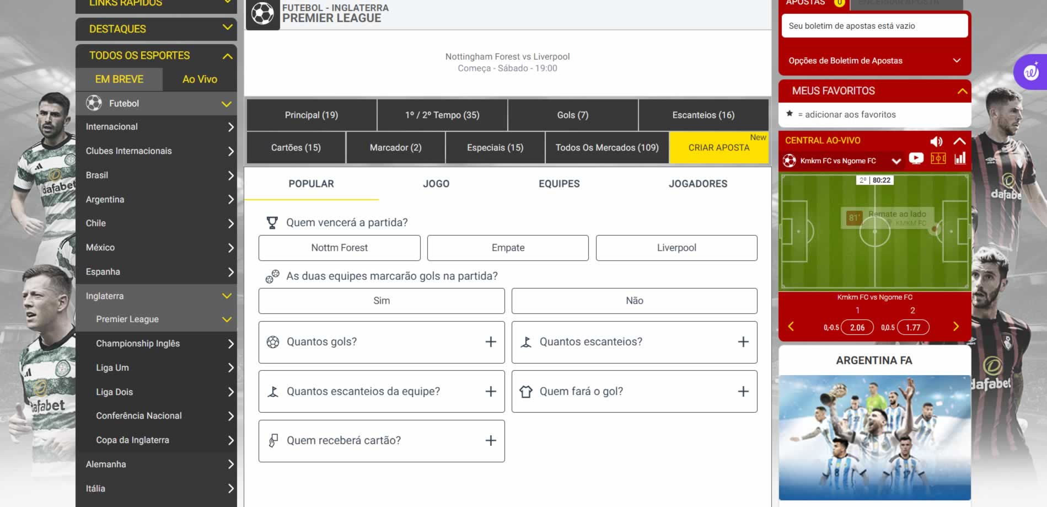Select Não for both teams scoring
This screenshot has width=1047, height=507.
635,301
